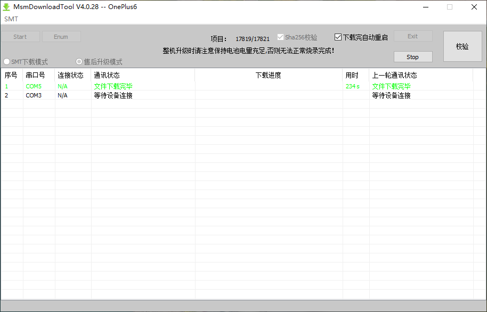Select the COM5 port cell

(x=34, y=86)
